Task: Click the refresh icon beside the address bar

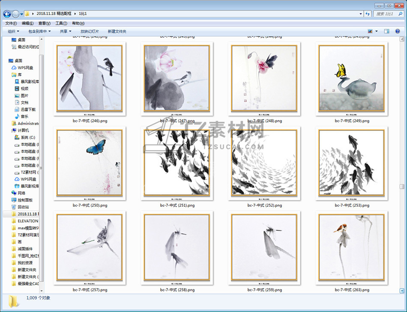Action: pos(368,14)
